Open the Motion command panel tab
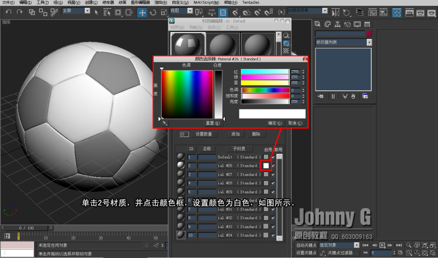The height and width of the screenshot is (258, 438). [347, 24]
